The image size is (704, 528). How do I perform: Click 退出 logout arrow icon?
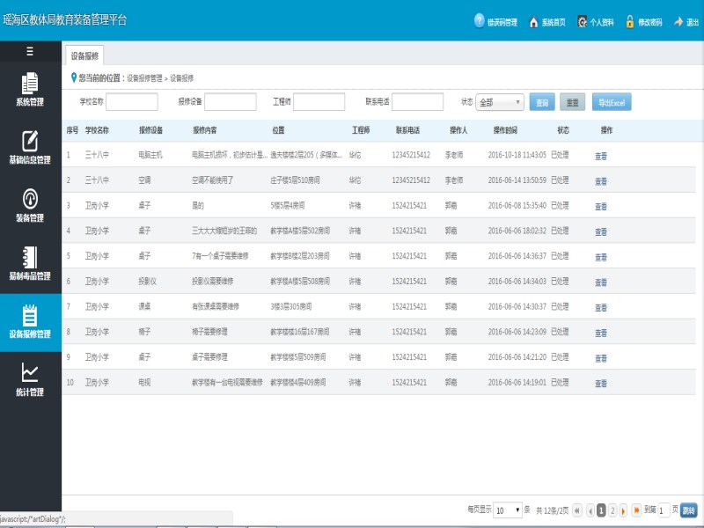[678, 21]
